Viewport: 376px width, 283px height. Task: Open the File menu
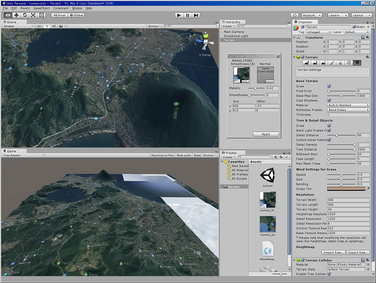tap(5, 8)
